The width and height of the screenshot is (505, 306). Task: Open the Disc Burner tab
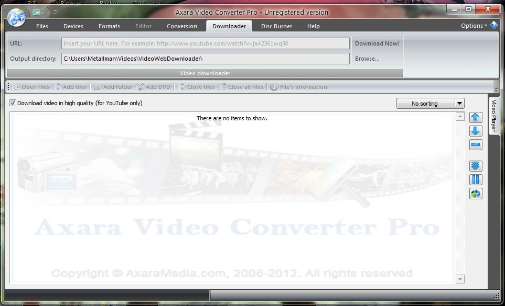pos(276,26)
